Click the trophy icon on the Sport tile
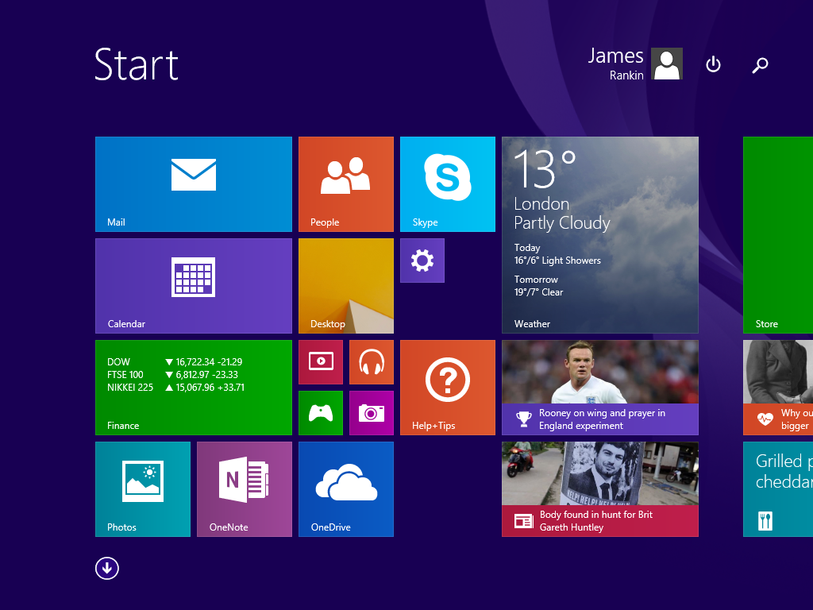Viewport: 813px width, 610px height. click(524, 419)
